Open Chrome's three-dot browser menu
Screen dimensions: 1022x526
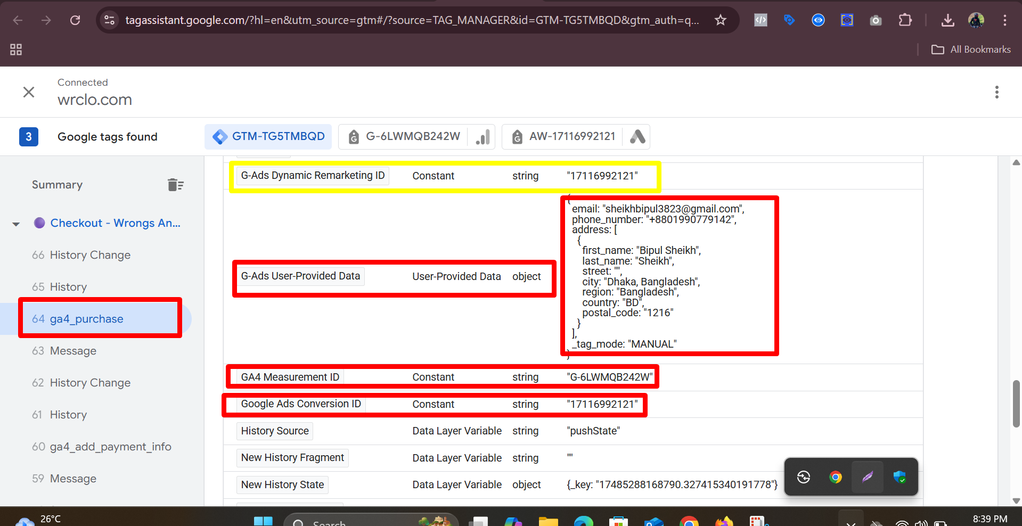[x=1005, y=20]
